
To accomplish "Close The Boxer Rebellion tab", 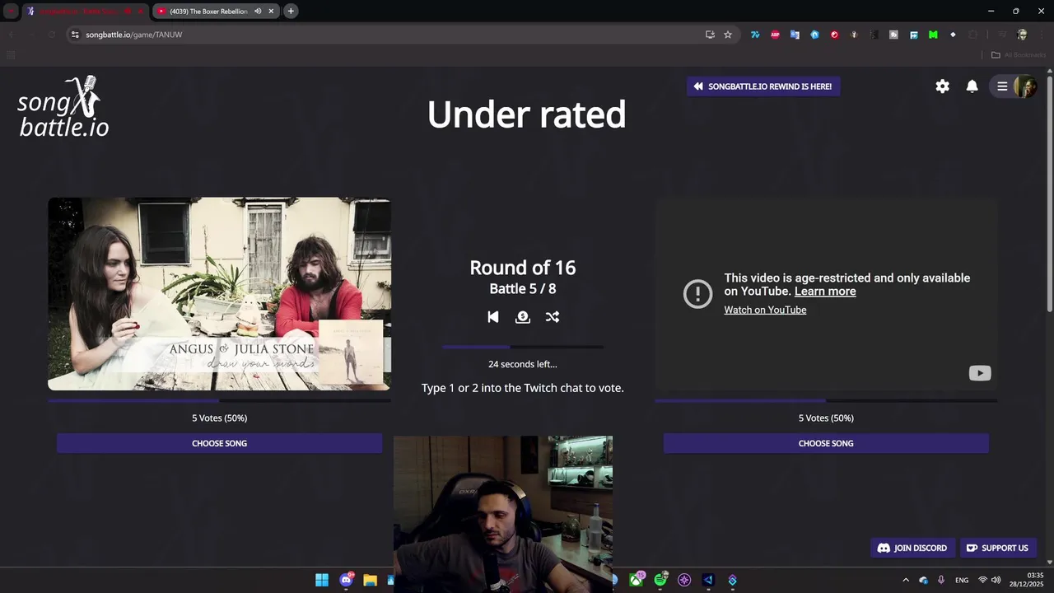I will 271,12.
